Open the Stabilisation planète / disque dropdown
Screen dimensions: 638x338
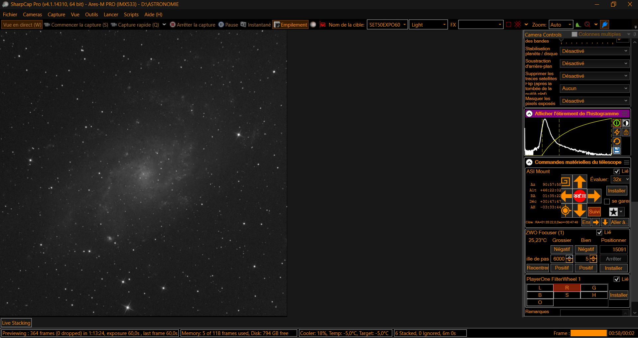pyautogui.click(x=595, y=51)
